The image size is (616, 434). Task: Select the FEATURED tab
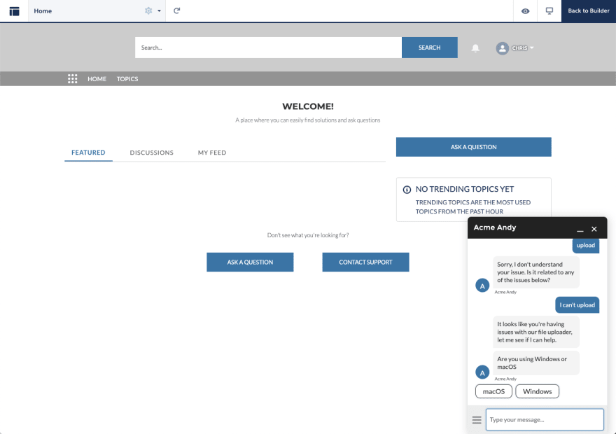coord(88,153)
